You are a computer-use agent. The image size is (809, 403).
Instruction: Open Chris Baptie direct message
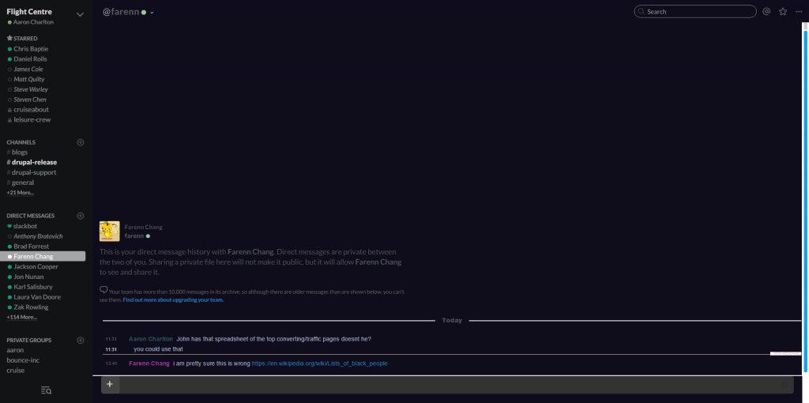coord(31,49)
